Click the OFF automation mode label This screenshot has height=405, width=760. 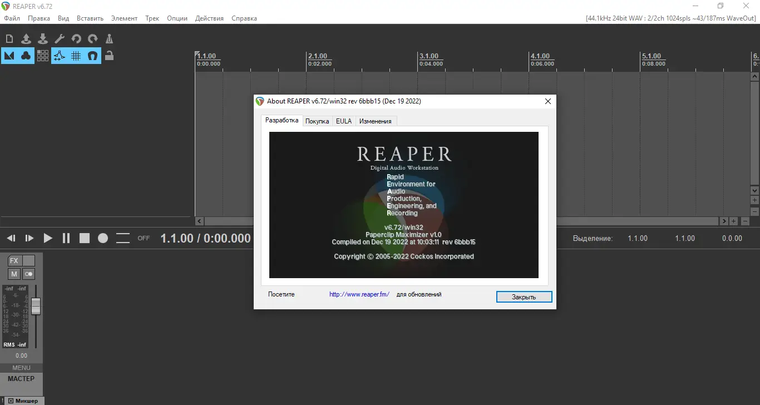click(x=144, y=238)
